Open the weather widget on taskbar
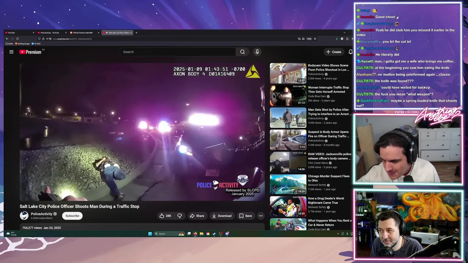The height and width of the screenshot is (263, 468). pos(11,234)
